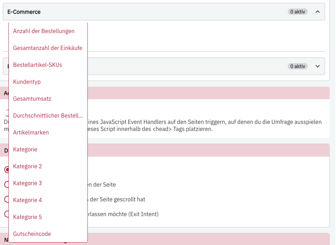Screen dimensions: 336x245
Task: Select 'Kategorie 3' in the dropdown
Action: coord(28,183)
